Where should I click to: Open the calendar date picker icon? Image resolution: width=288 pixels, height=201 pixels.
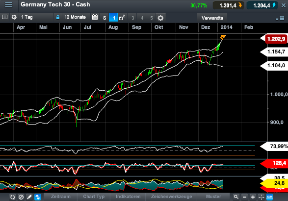click(x=95, y=17)
